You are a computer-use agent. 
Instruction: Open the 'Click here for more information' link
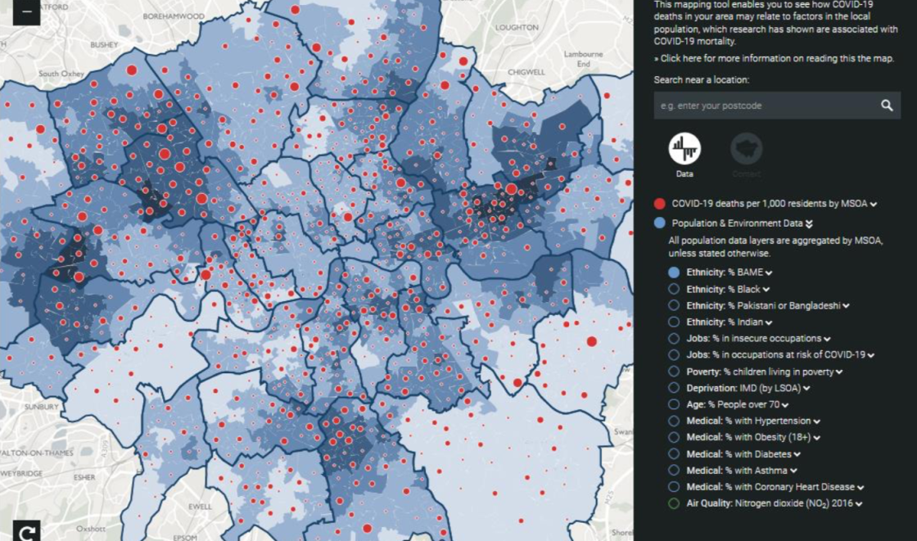click(774, 59)
